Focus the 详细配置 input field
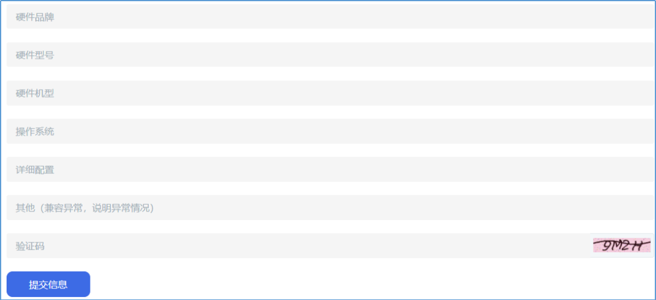The width and height of the screenshot is (656, 300). [x=328, y=170]
